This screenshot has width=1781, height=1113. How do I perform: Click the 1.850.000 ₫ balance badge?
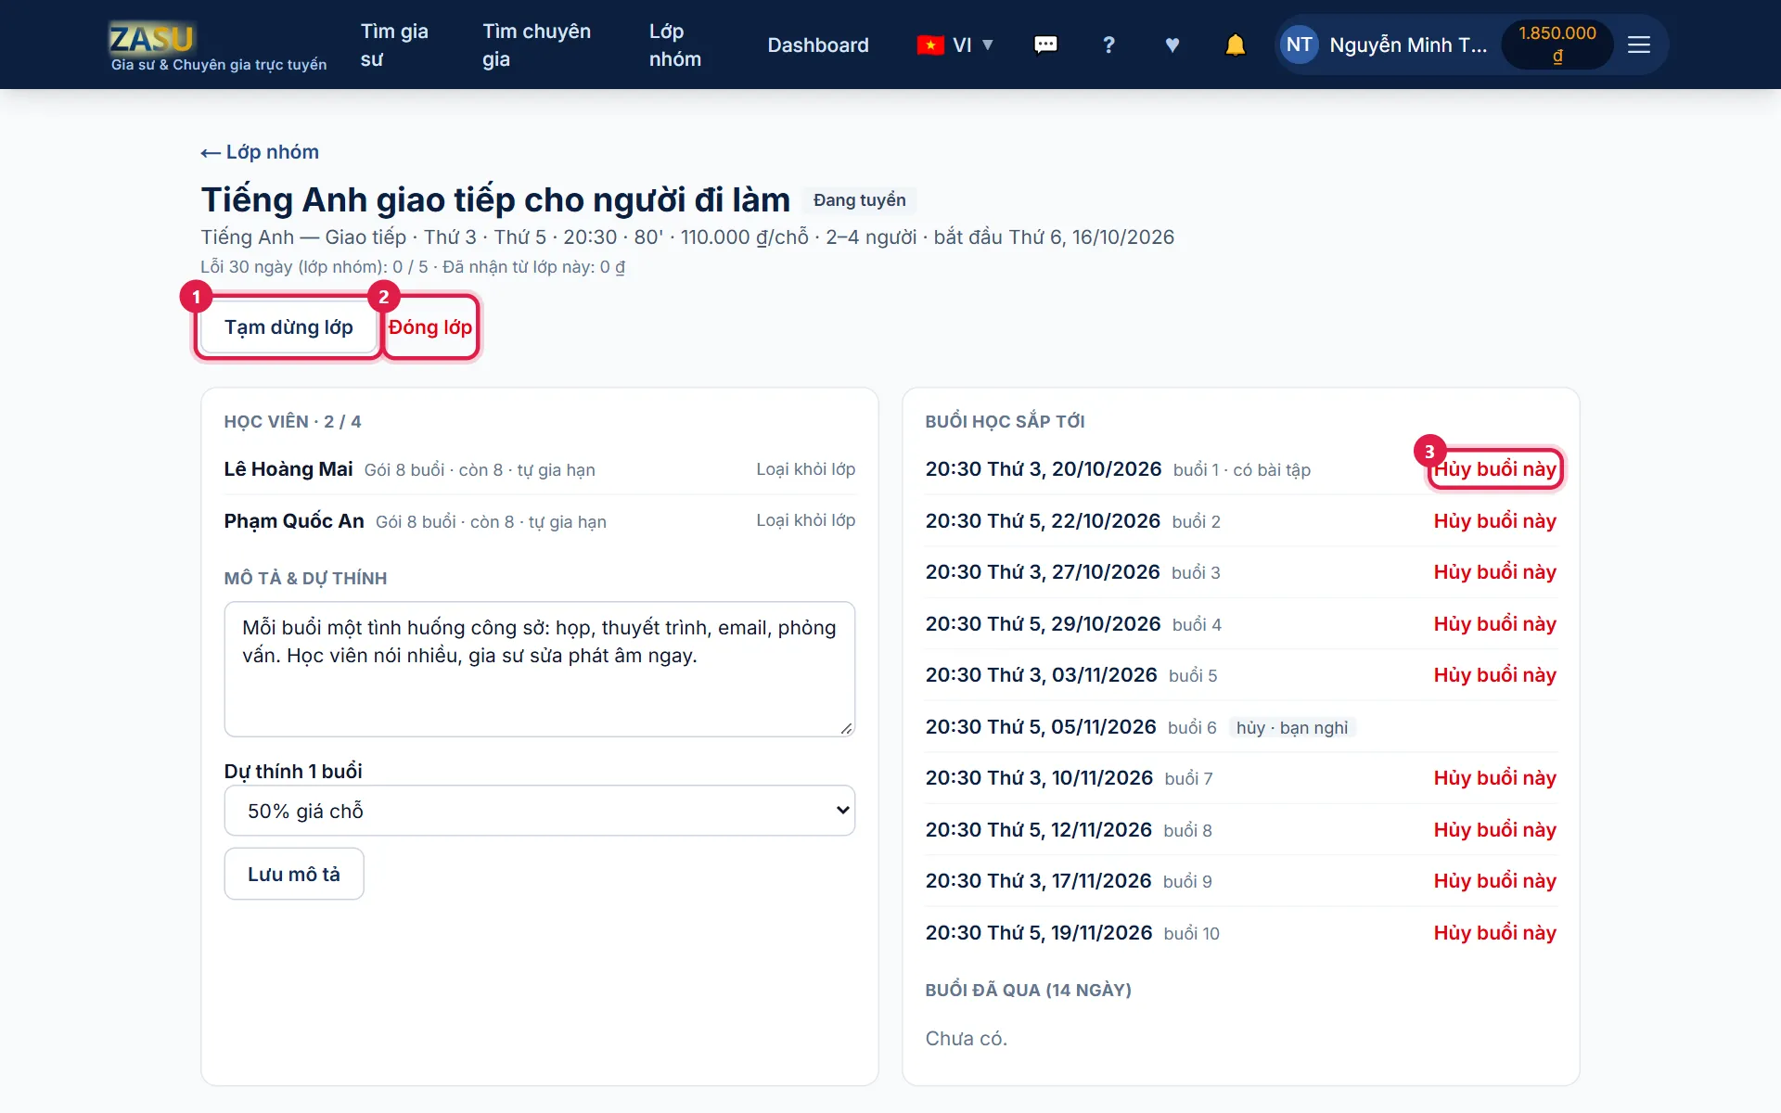point(1557,45)
